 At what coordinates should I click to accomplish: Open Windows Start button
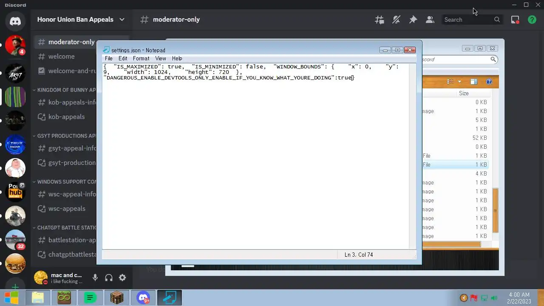[x=11, y=297]
